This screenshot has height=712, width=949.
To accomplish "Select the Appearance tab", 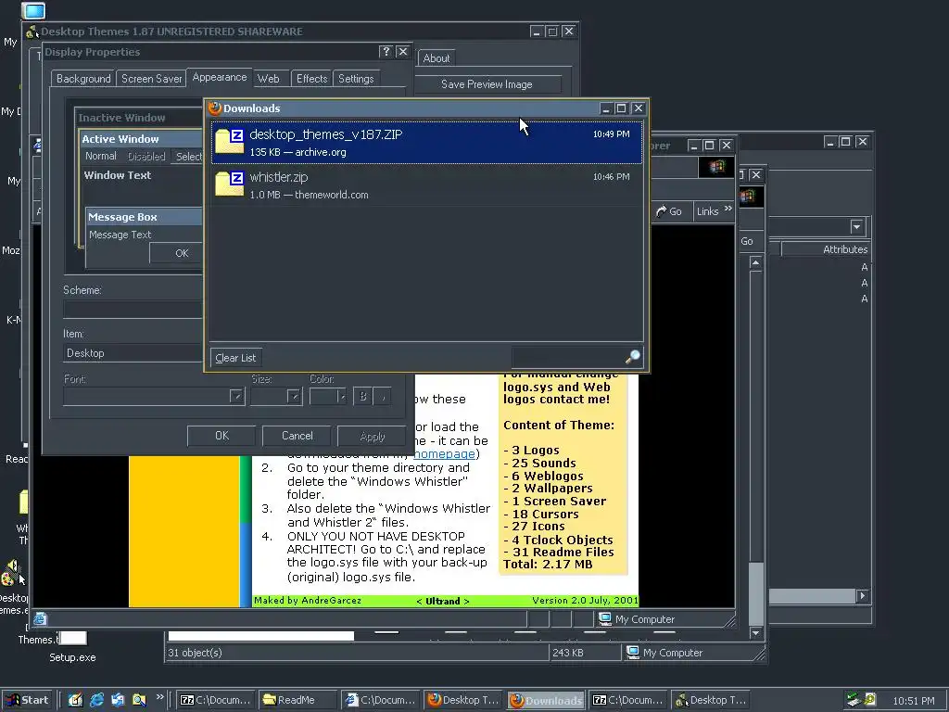I will coord(219,77).
